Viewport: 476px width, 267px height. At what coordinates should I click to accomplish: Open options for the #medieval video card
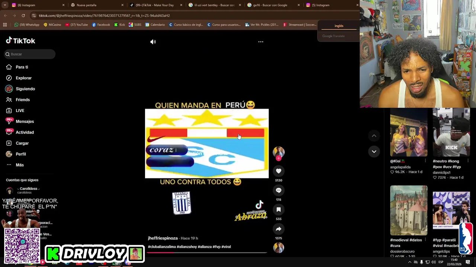click(x=425, y=240)
